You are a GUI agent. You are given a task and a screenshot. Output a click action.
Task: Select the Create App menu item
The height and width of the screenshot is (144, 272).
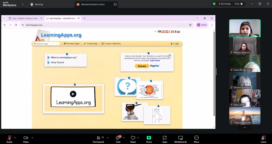pos(91,44)
